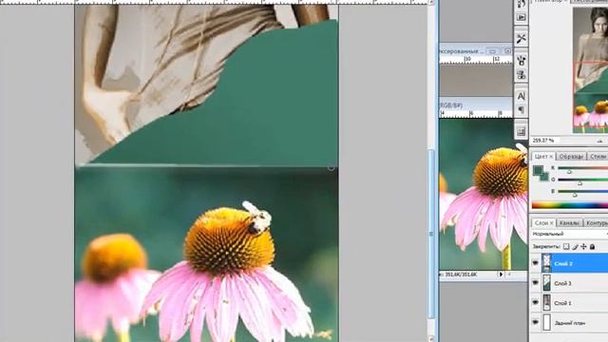Screen dimensions: 608x342
Task: Pick a color from the spectrum ramp
Action: coord(570,205)
